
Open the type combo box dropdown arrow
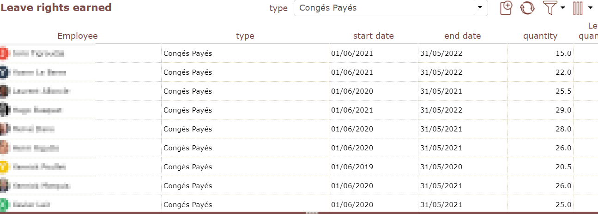coord(481,8)
